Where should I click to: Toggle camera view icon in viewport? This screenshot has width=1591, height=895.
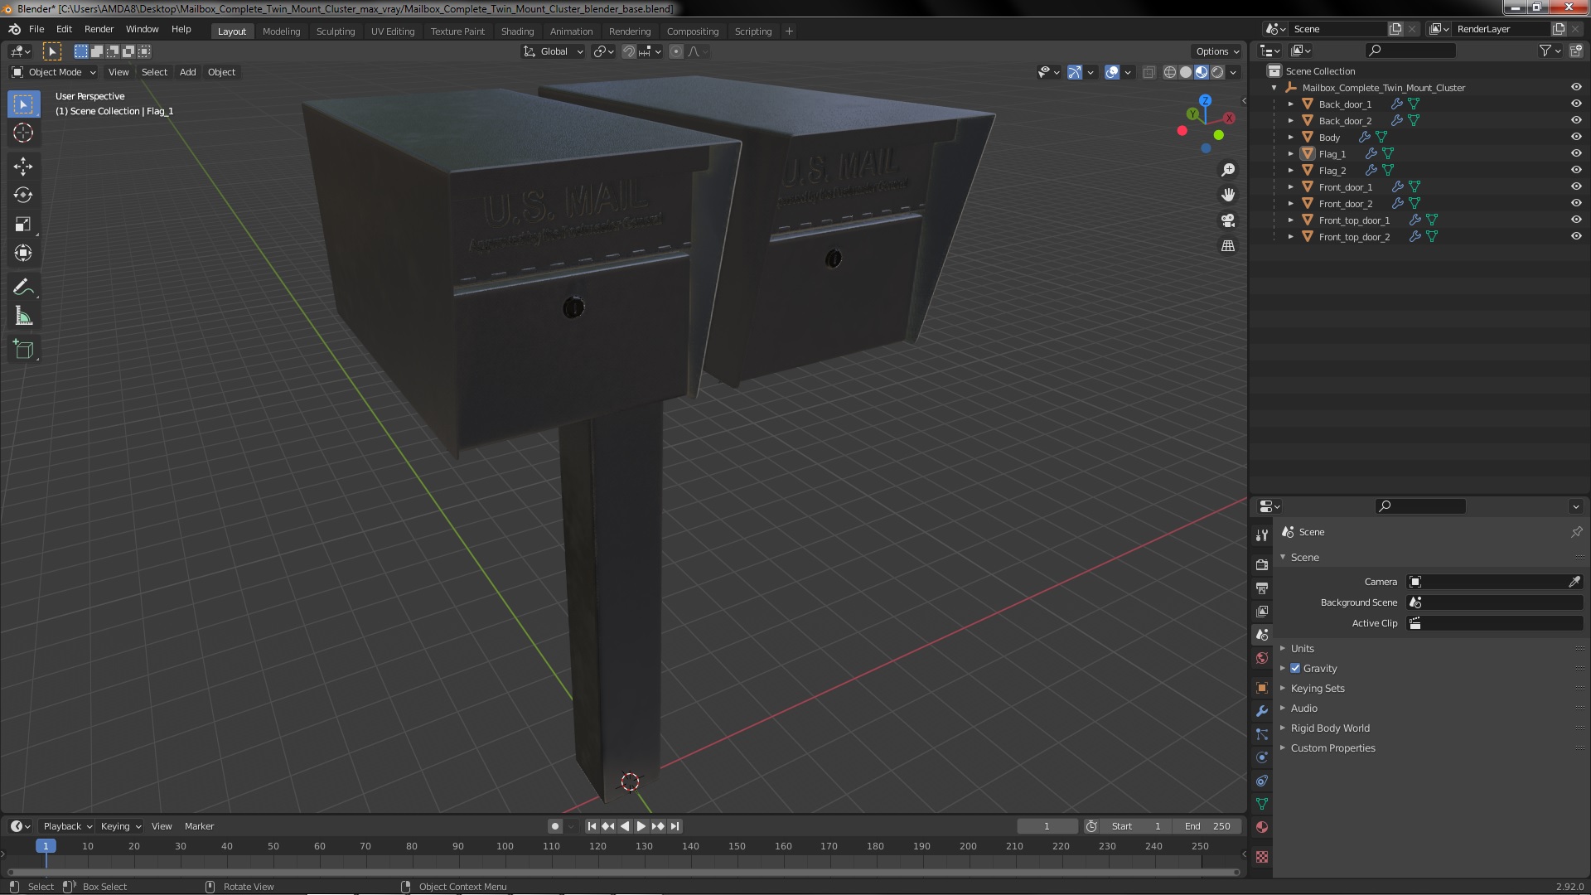[1228, 220]
